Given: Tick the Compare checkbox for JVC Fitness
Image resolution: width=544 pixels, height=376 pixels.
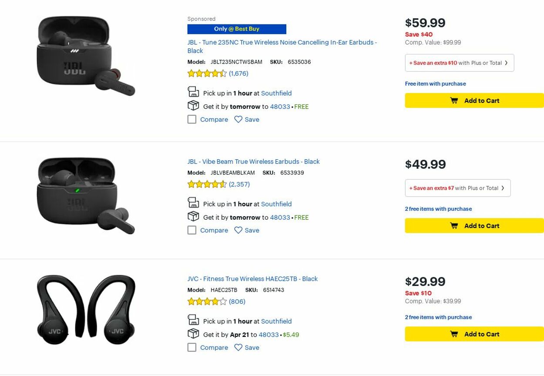Looking at the screenshot, I should point(192,347).
